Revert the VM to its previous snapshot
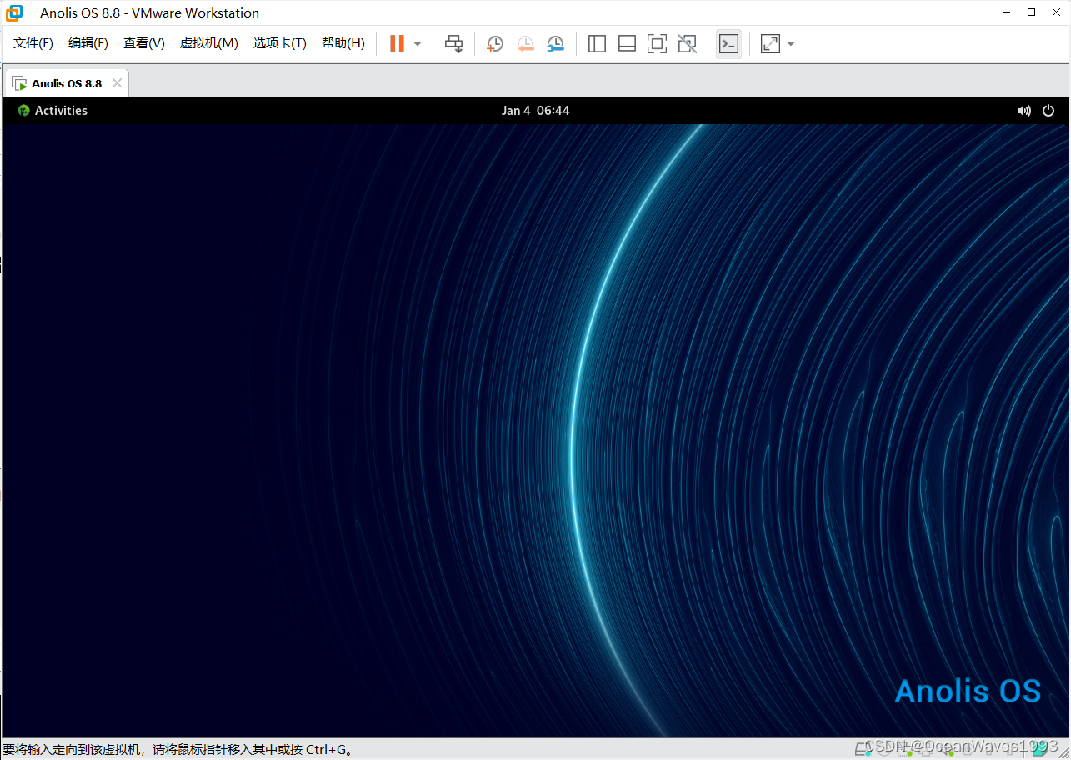The image size is (1071, 760). click(525, 43)
